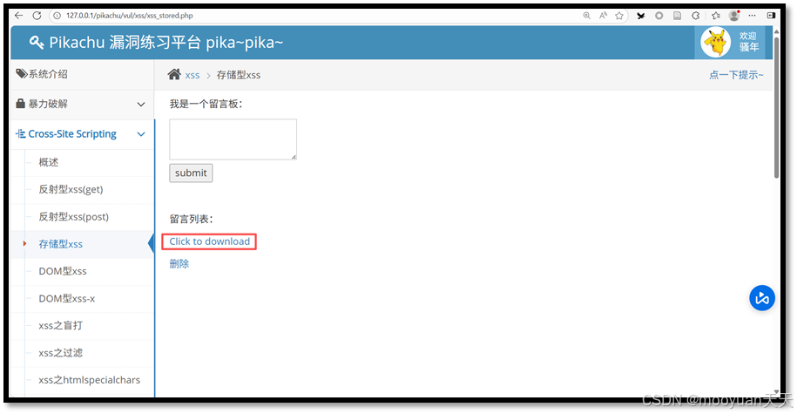Click the tree icon beside Cross-Site Scripting
Image resolution: width=797 pixels, height=414 pixels.
pyautogui.click(x=20, y=133)
